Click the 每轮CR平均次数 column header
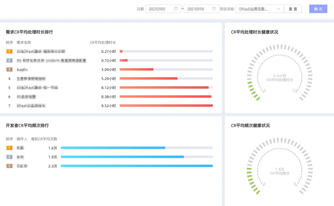Viewport: 334px width, 206px height. [x=44, y=139]
